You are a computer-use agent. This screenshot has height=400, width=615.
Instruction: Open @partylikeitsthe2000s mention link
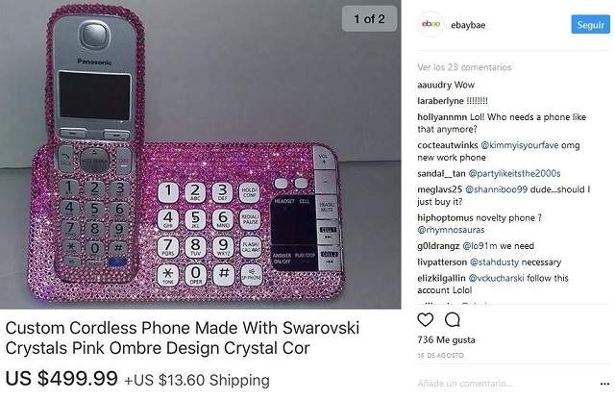pos(515,173)
